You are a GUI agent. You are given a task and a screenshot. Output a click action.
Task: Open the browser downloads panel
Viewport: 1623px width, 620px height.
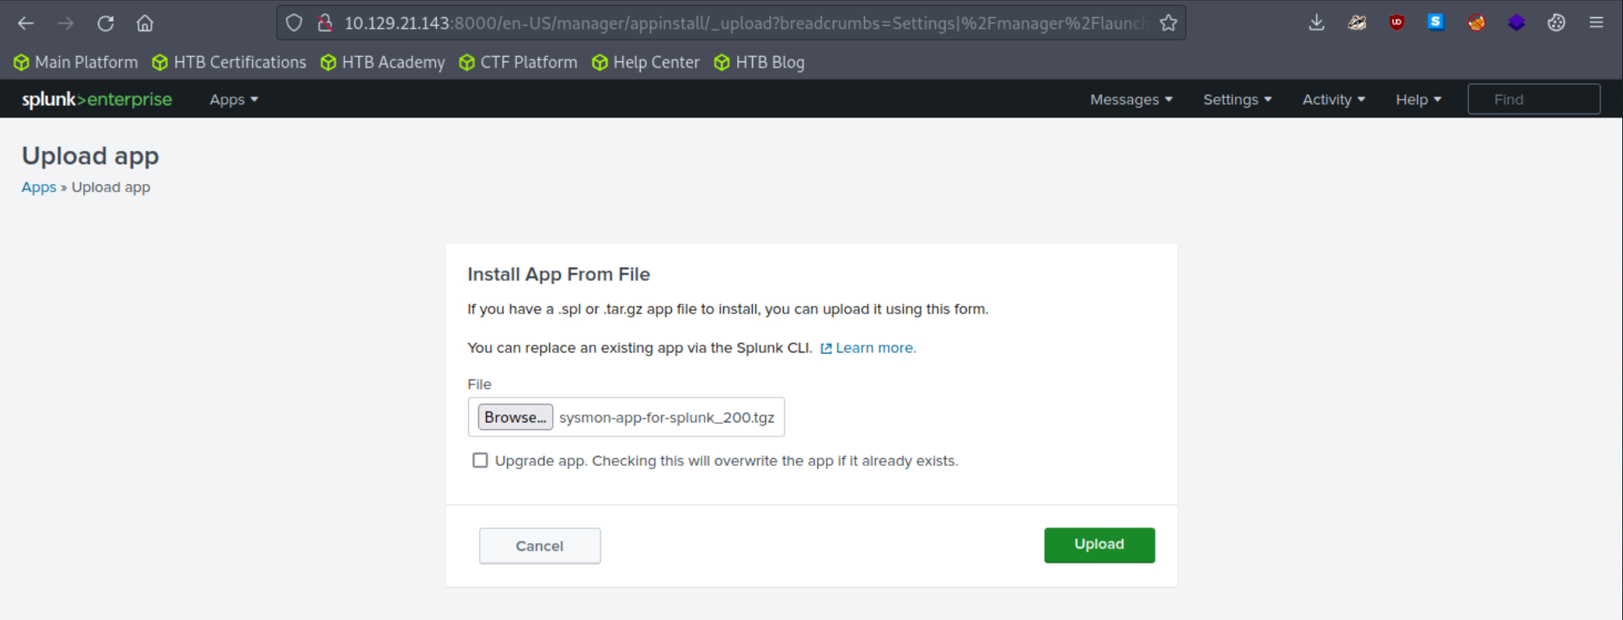tap(1316, 23)
